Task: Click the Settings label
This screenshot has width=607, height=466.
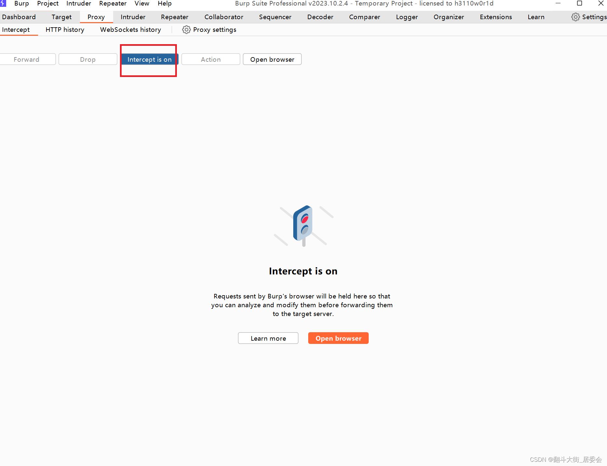Action: tap(594, 17)
